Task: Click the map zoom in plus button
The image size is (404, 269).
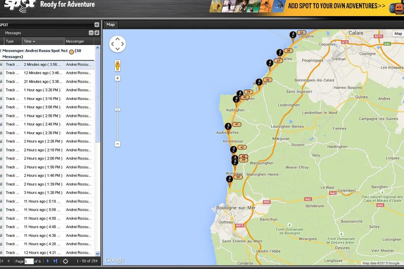Action: (118, 78)
